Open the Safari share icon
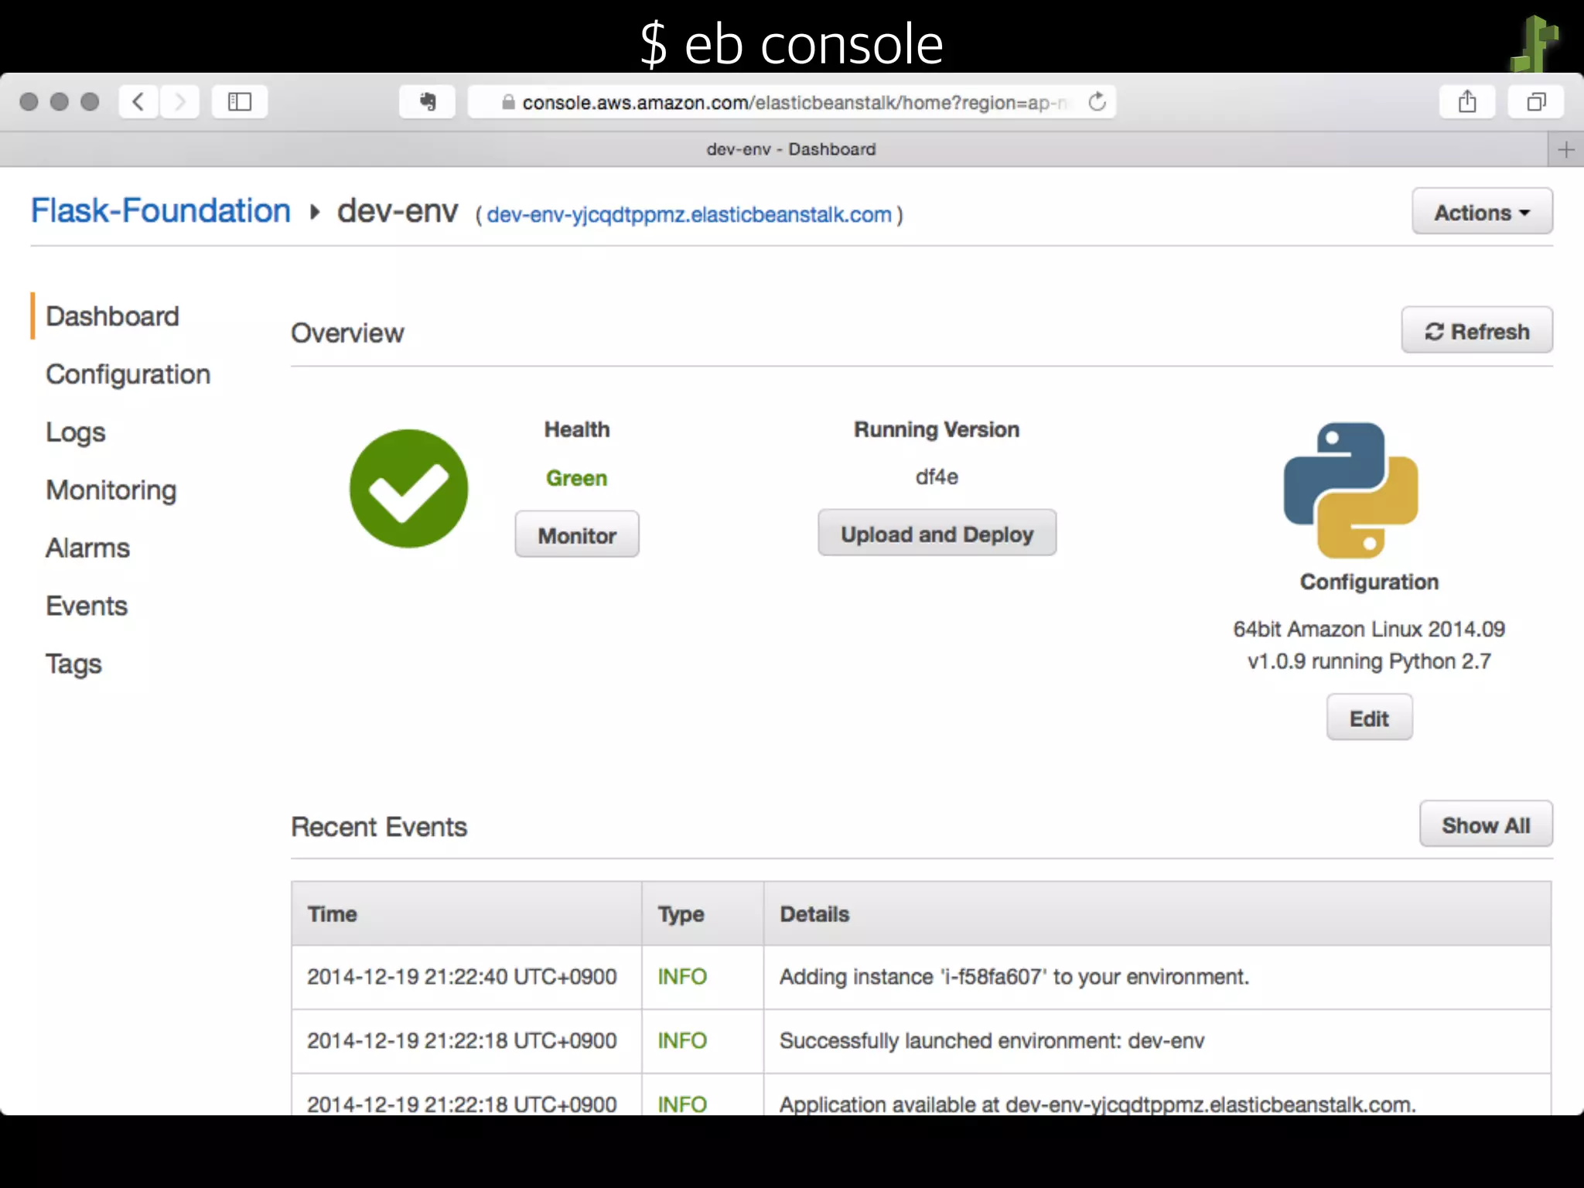 click(x=1467, y=102)
